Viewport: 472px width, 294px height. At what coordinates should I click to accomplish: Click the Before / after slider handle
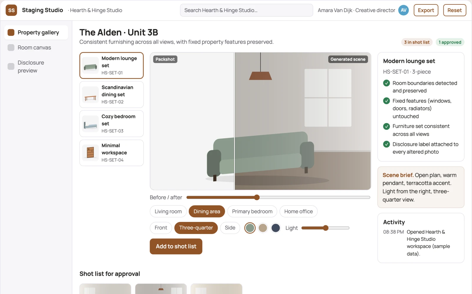point(257,197)
